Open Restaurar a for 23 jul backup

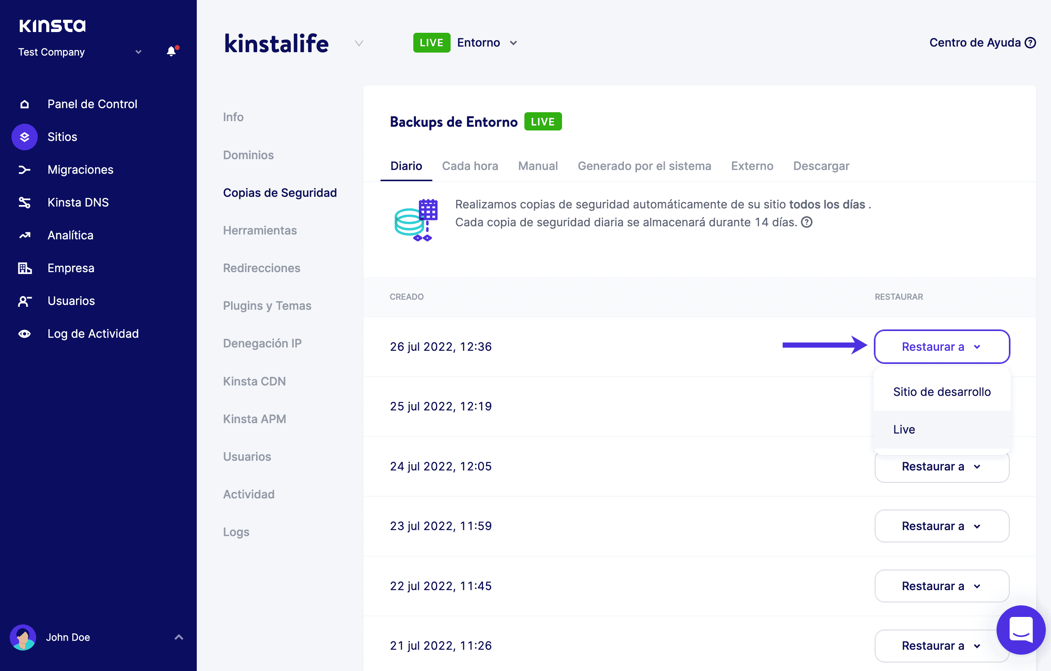pos(941,526)
